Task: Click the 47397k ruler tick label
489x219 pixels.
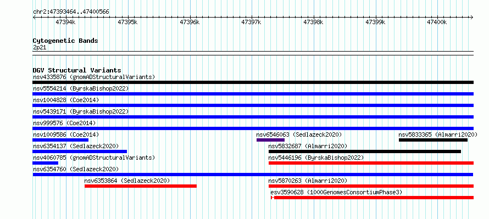Action: point(251,22)
